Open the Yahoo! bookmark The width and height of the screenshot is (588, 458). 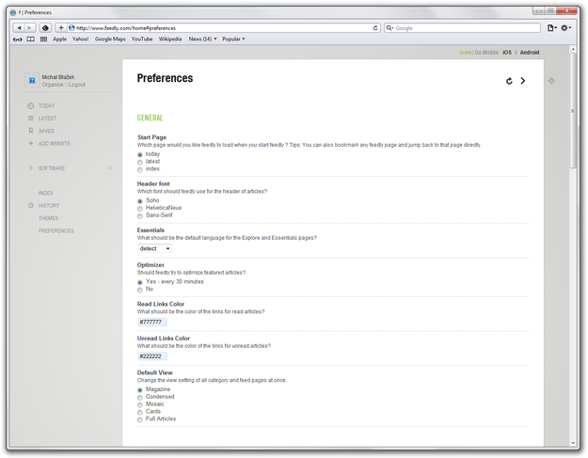click(80, 39)
